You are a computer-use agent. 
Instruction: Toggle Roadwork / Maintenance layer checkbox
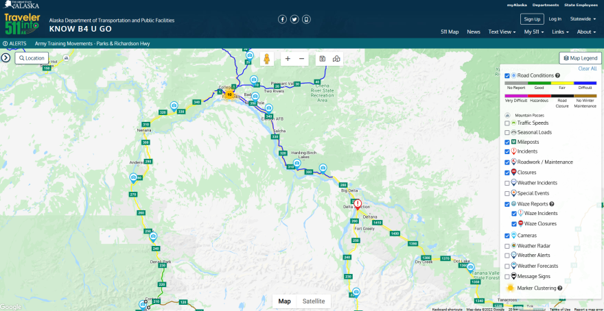[x=507, y=162]
